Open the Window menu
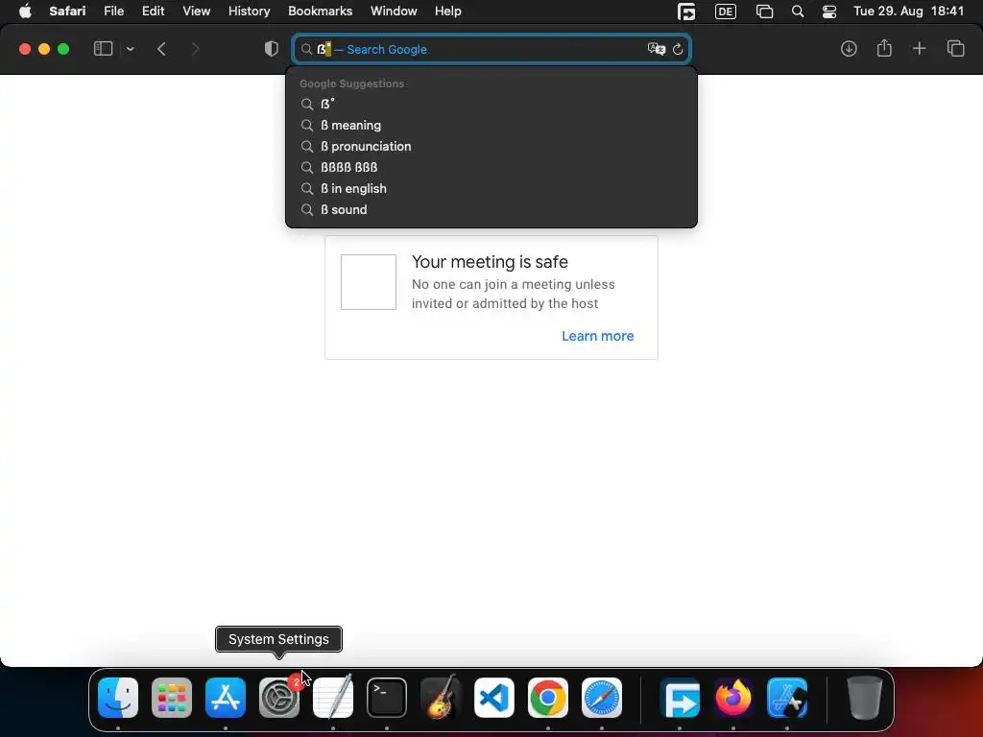 click(394, 12)
